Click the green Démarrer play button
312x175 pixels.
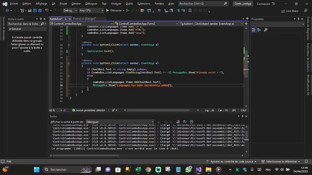(x=107, y=10)
